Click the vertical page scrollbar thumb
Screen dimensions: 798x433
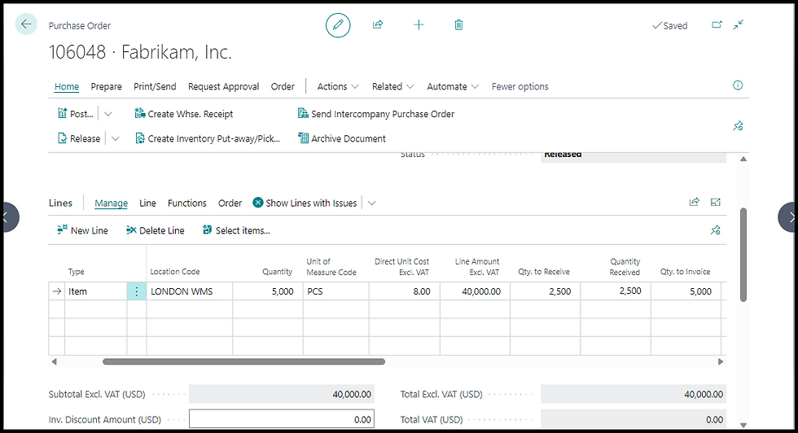click(x=743, y=255)
